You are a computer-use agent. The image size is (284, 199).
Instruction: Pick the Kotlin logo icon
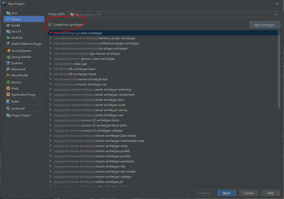(x=8, y=101)
